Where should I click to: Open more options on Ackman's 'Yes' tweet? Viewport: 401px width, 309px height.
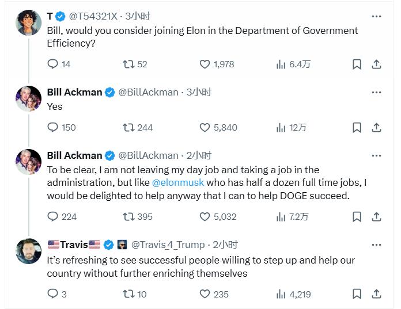(x=376, y=92)
